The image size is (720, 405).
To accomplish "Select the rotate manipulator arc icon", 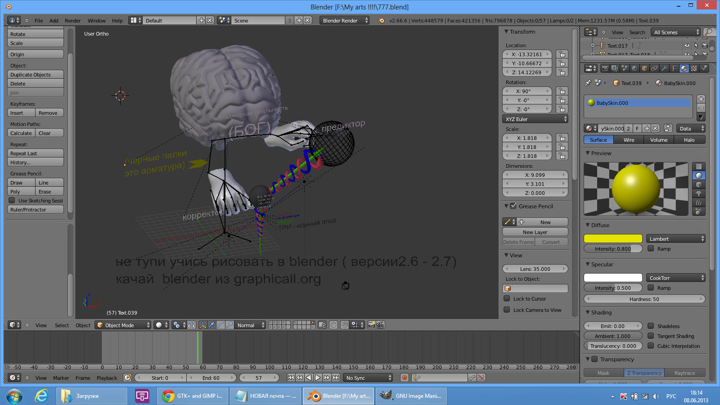I will pyautogui.click(x=220, y=325).
